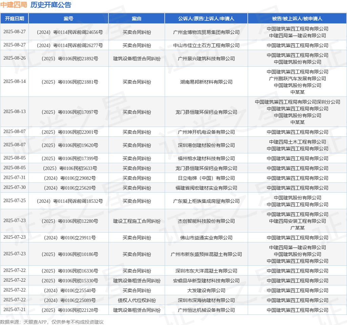The width and height of the screenshot is (347, 325).
Task: Select case number 粤0106民初17399号
Action: (x=70, y=159)
